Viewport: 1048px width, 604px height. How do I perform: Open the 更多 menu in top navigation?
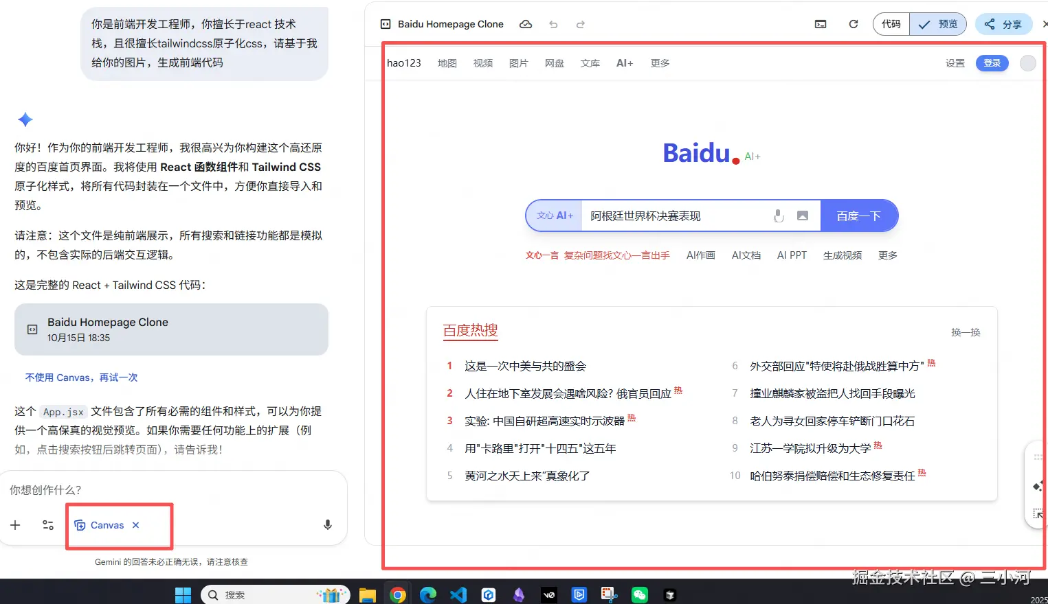coord(660,63)
